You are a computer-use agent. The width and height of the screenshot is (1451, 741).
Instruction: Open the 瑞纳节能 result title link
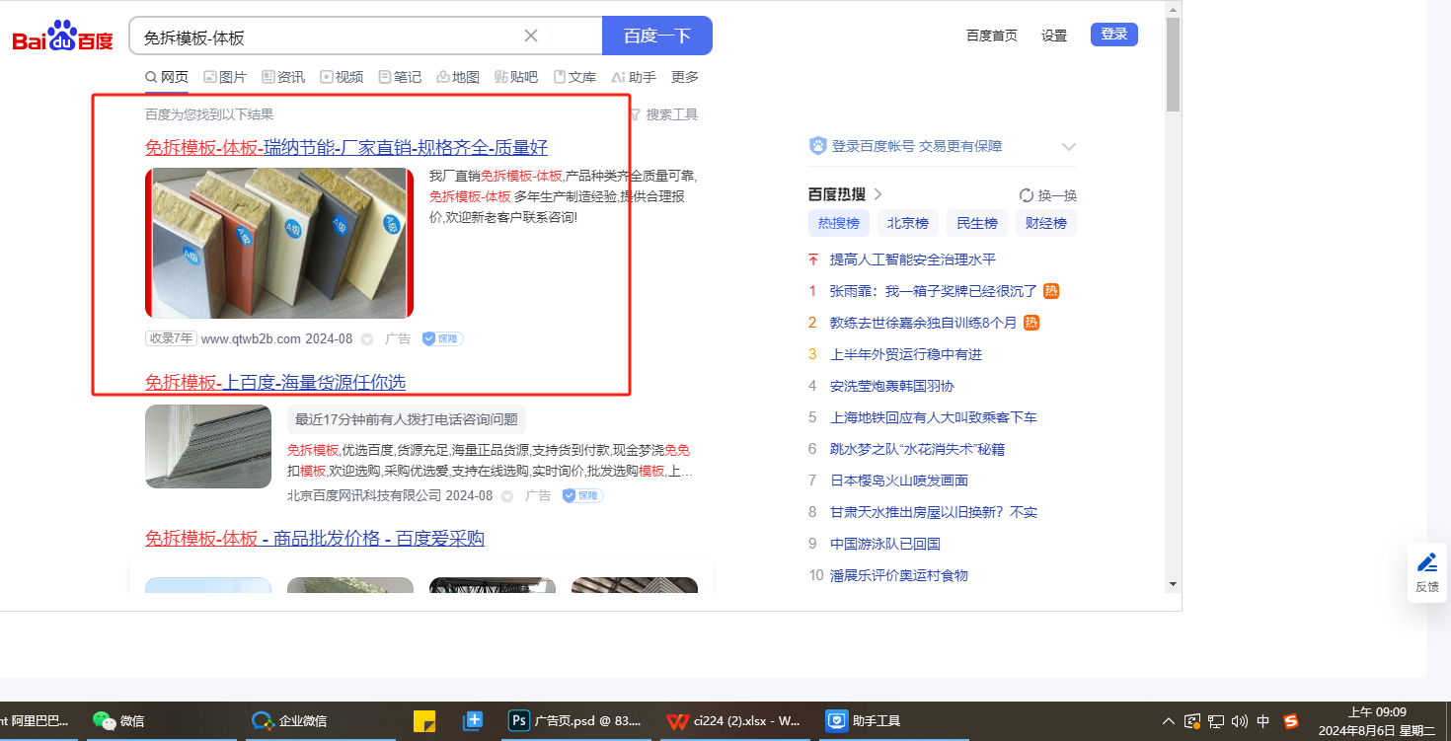coord(346,148)
